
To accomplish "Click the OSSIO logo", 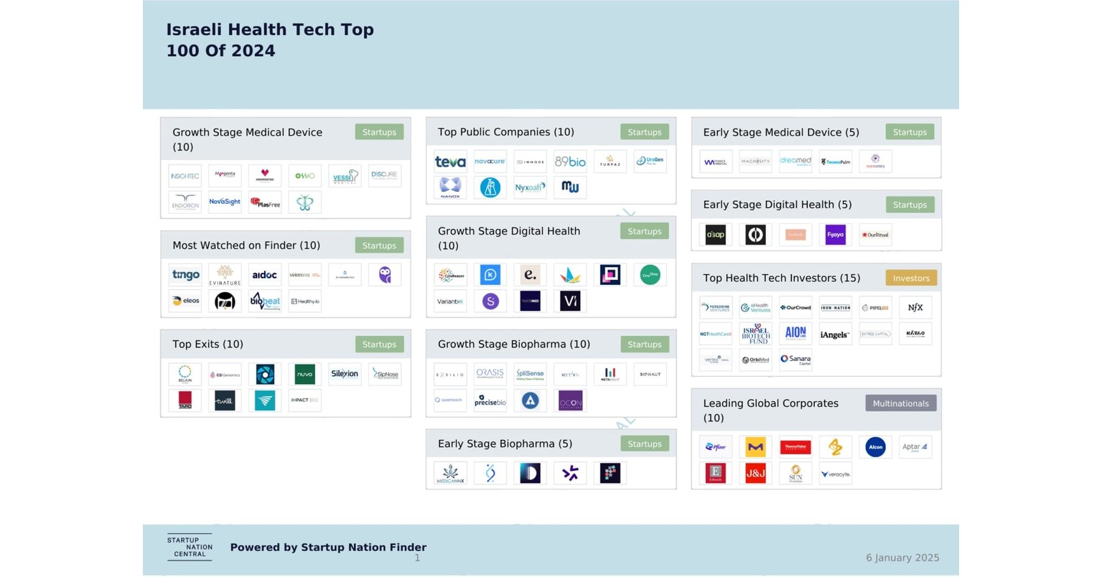I will click(x=304, y=176).
